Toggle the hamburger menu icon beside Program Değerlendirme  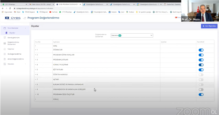(24, 18)
